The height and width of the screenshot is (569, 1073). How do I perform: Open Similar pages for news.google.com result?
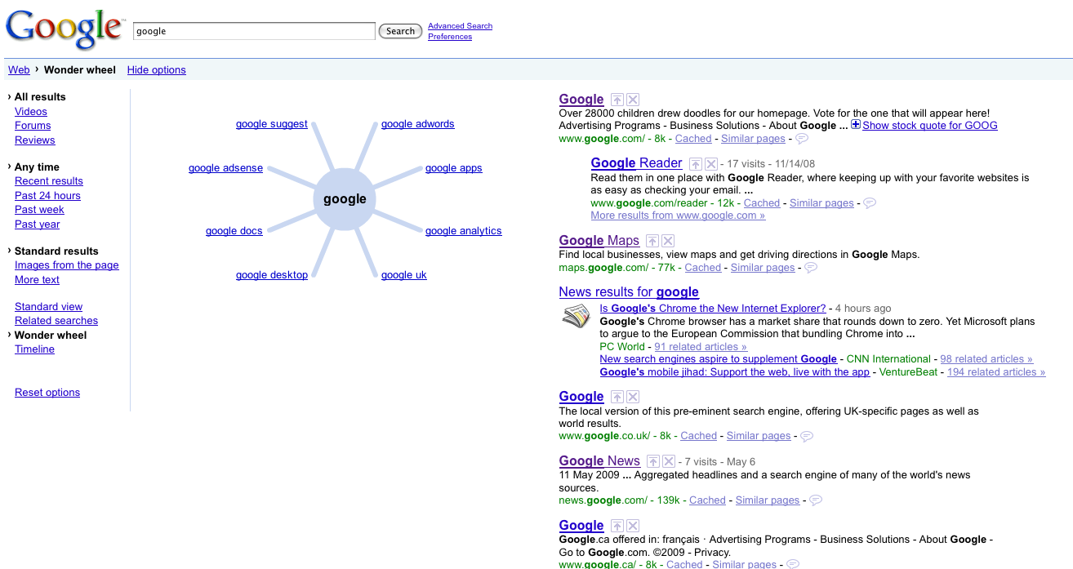[x=768, y=500]
